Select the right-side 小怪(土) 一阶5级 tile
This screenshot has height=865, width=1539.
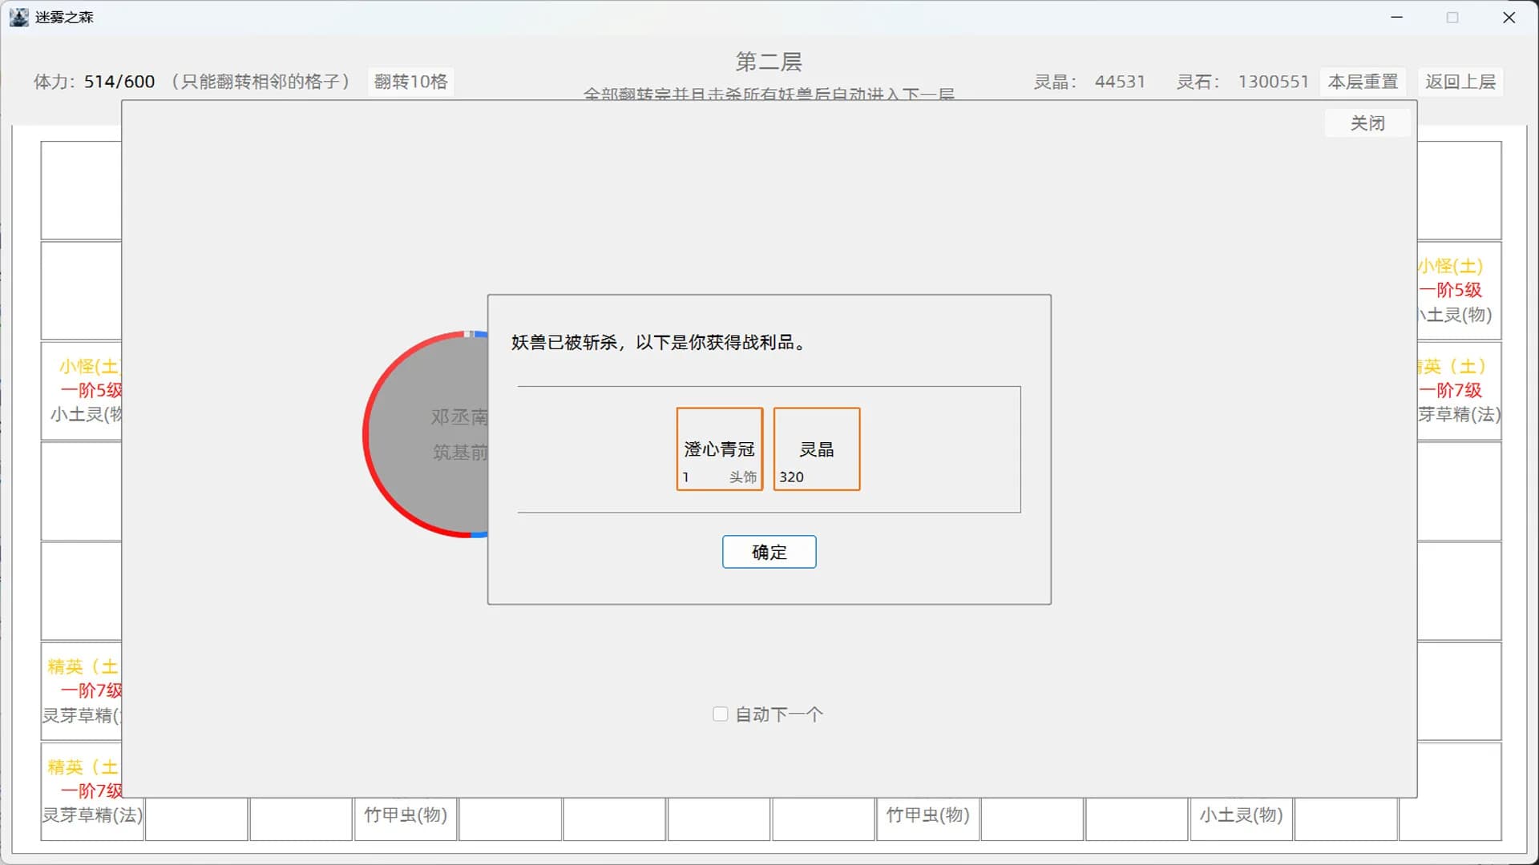click(1459, 290)
